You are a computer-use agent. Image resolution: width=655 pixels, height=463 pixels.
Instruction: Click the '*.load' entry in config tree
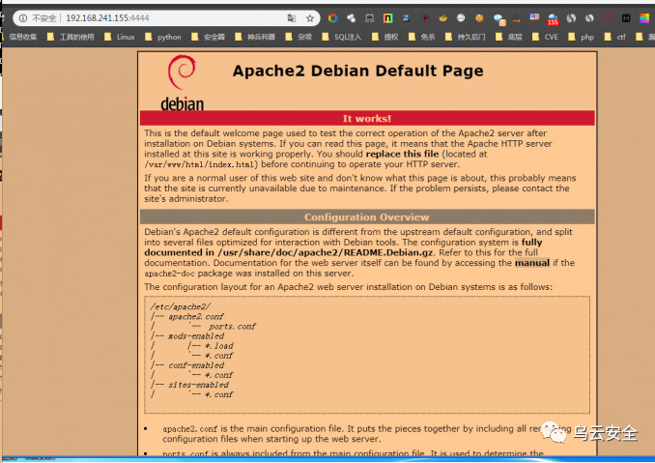pos(219,346)
